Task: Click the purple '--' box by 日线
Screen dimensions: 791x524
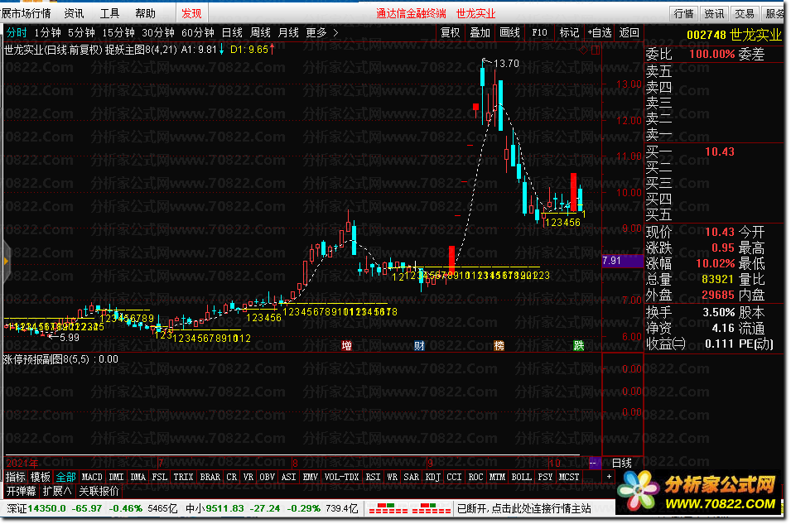Action: (594, 463)
